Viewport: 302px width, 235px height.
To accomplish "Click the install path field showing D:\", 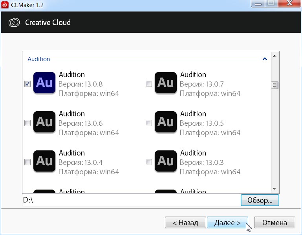I will coord(131,200).
